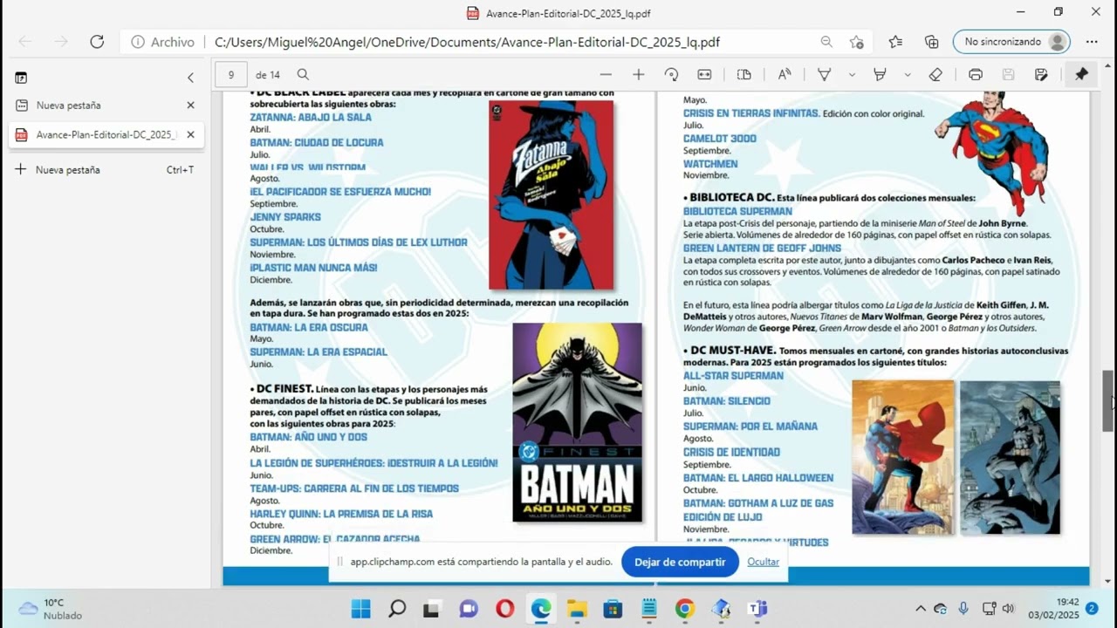
Task: Open the address bar zoom magnifier
Action: [x=826, y=42]
